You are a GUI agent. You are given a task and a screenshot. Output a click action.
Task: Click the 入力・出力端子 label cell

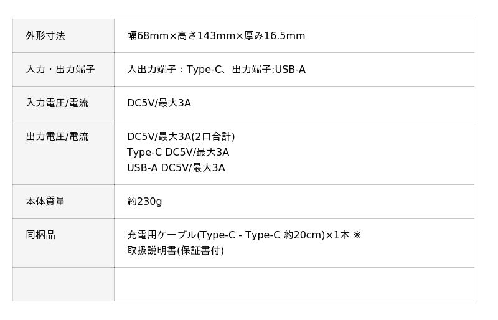coord(60,70)
